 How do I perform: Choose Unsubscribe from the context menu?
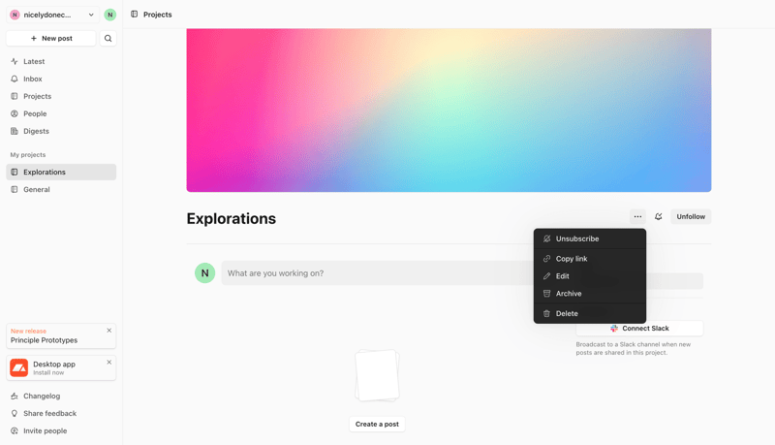coord(590,238)
